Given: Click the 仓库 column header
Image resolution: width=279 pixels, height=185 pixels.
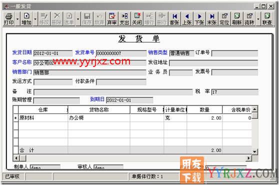Looking at the screenshot, I should (43, 110).
